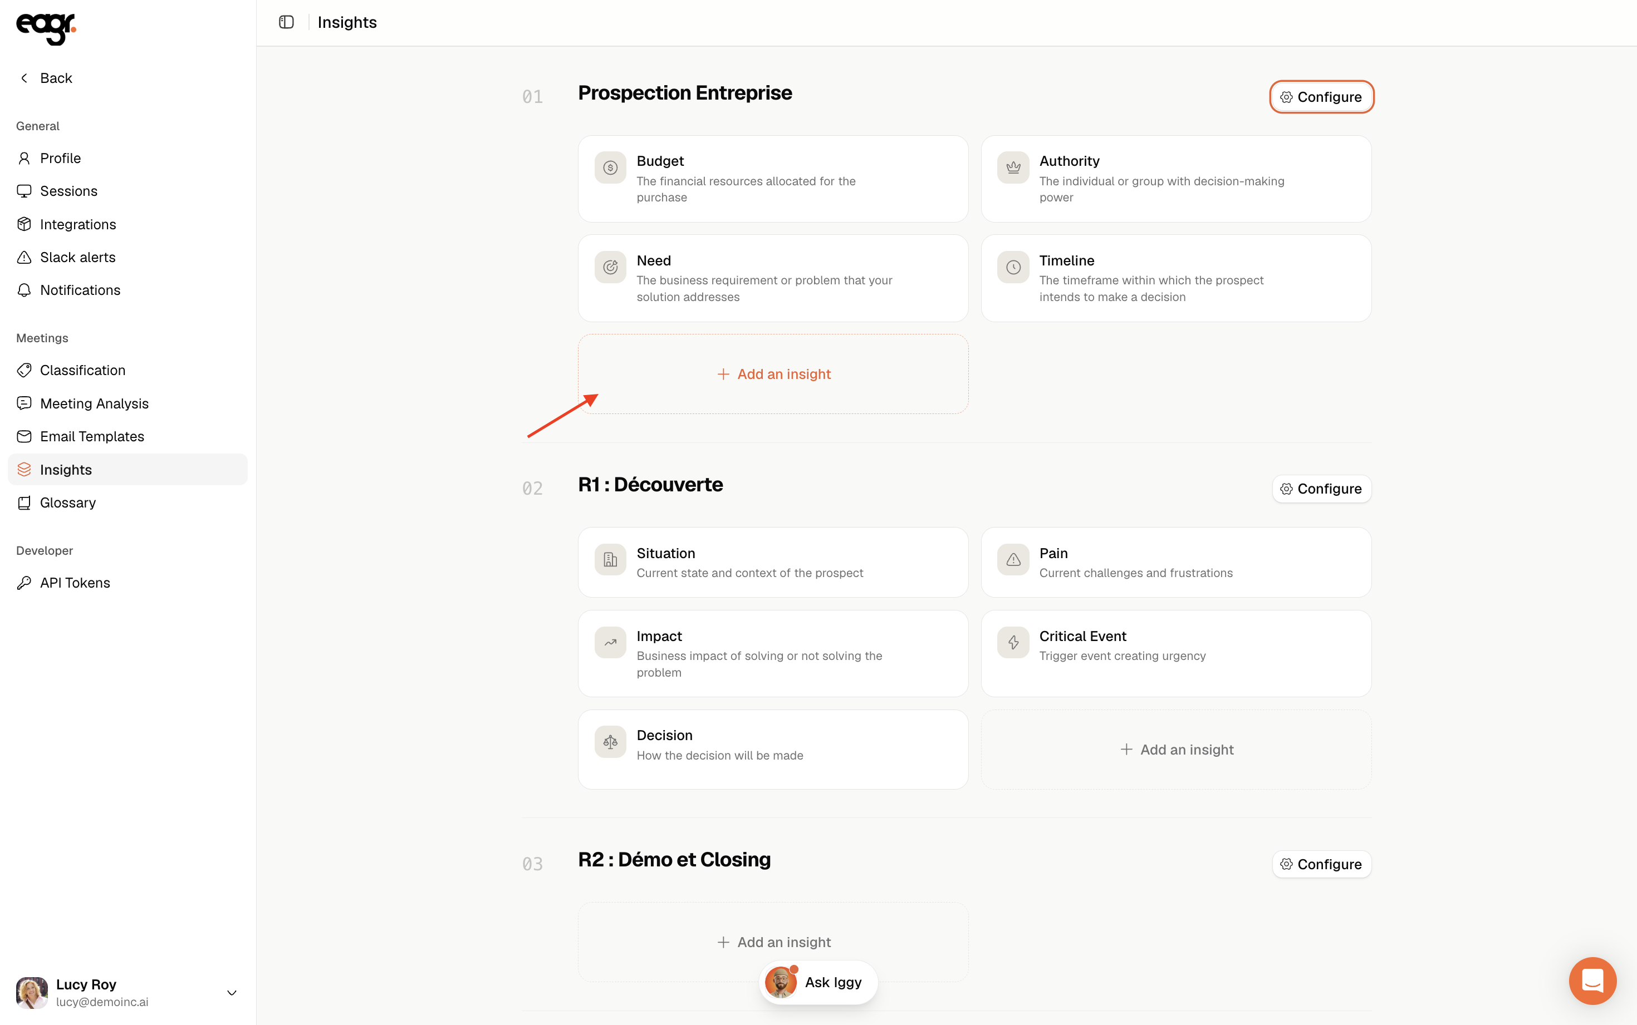Expand the Lucy Roy account chevron

(232, 993)
